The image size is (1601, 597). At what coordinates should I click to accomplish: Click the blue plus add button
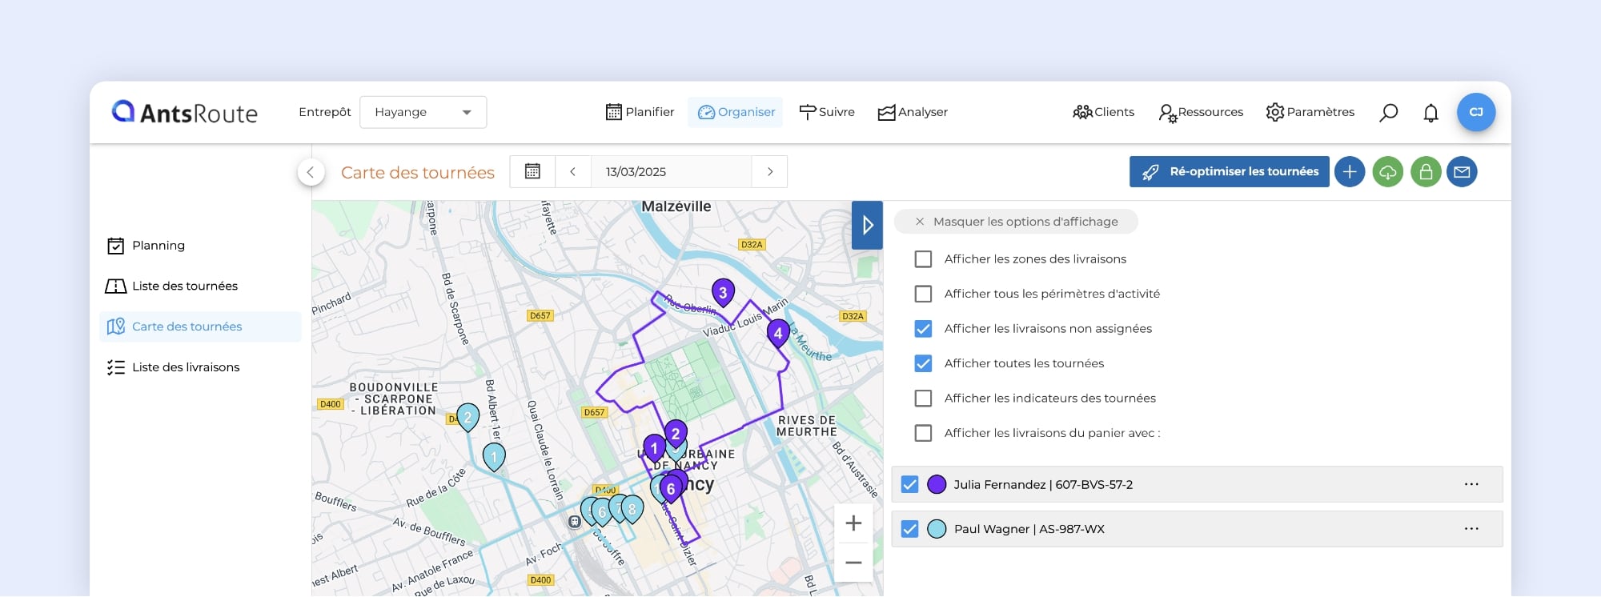tap(1350, 172)
